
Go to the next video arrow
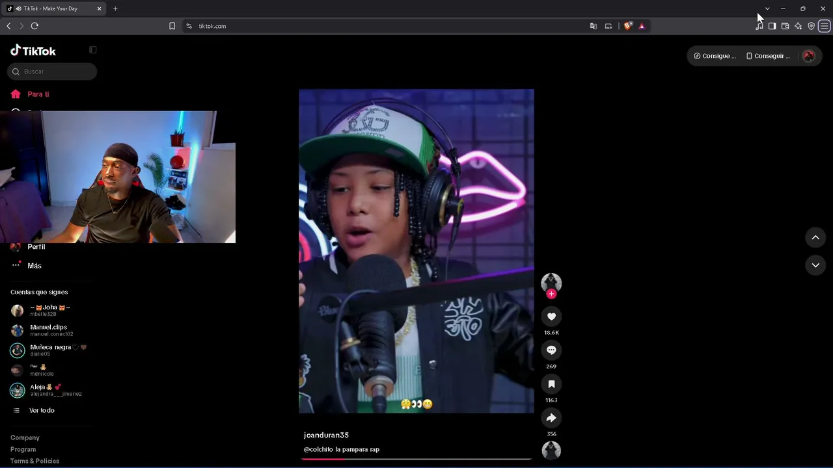tap(815, 265)
